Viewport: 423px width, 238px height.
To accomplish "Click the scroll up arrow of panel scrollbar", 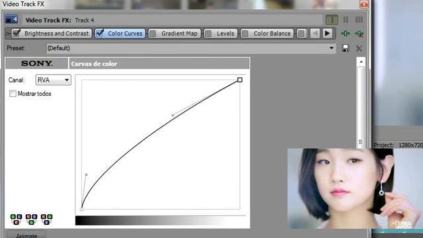I will [361, 62].
